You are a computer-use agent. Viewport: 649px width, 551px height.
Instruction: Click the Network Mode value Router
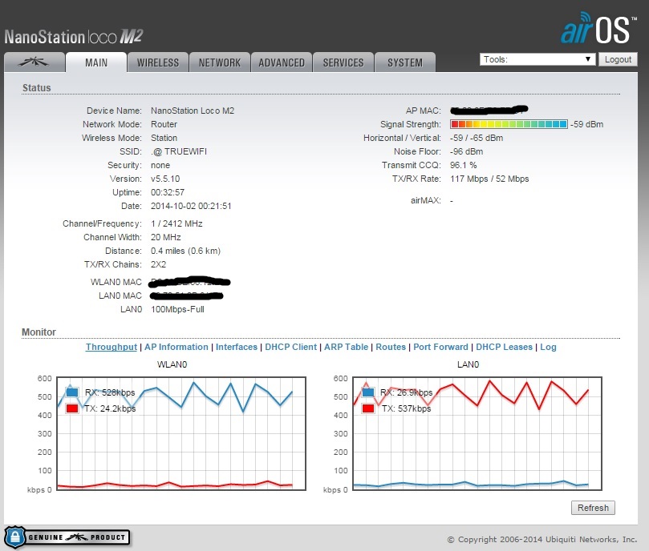(164, 124)
